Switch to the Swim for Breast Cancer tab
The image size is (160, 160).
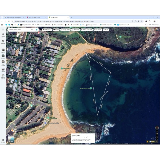tap(35, 17)
